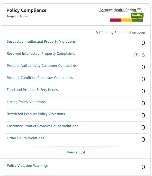Screen dimensions: 152x176
Task: Open Listing Policy Violations
Action: click(x=26, y=102)
